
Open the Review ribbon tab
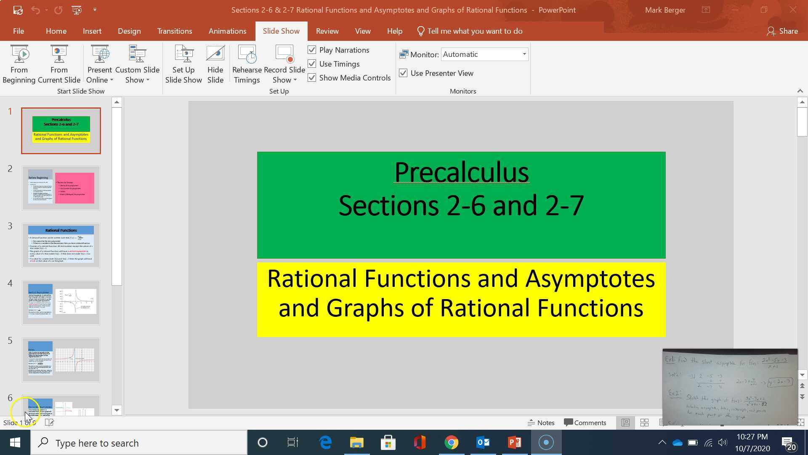tap(327, 31)
